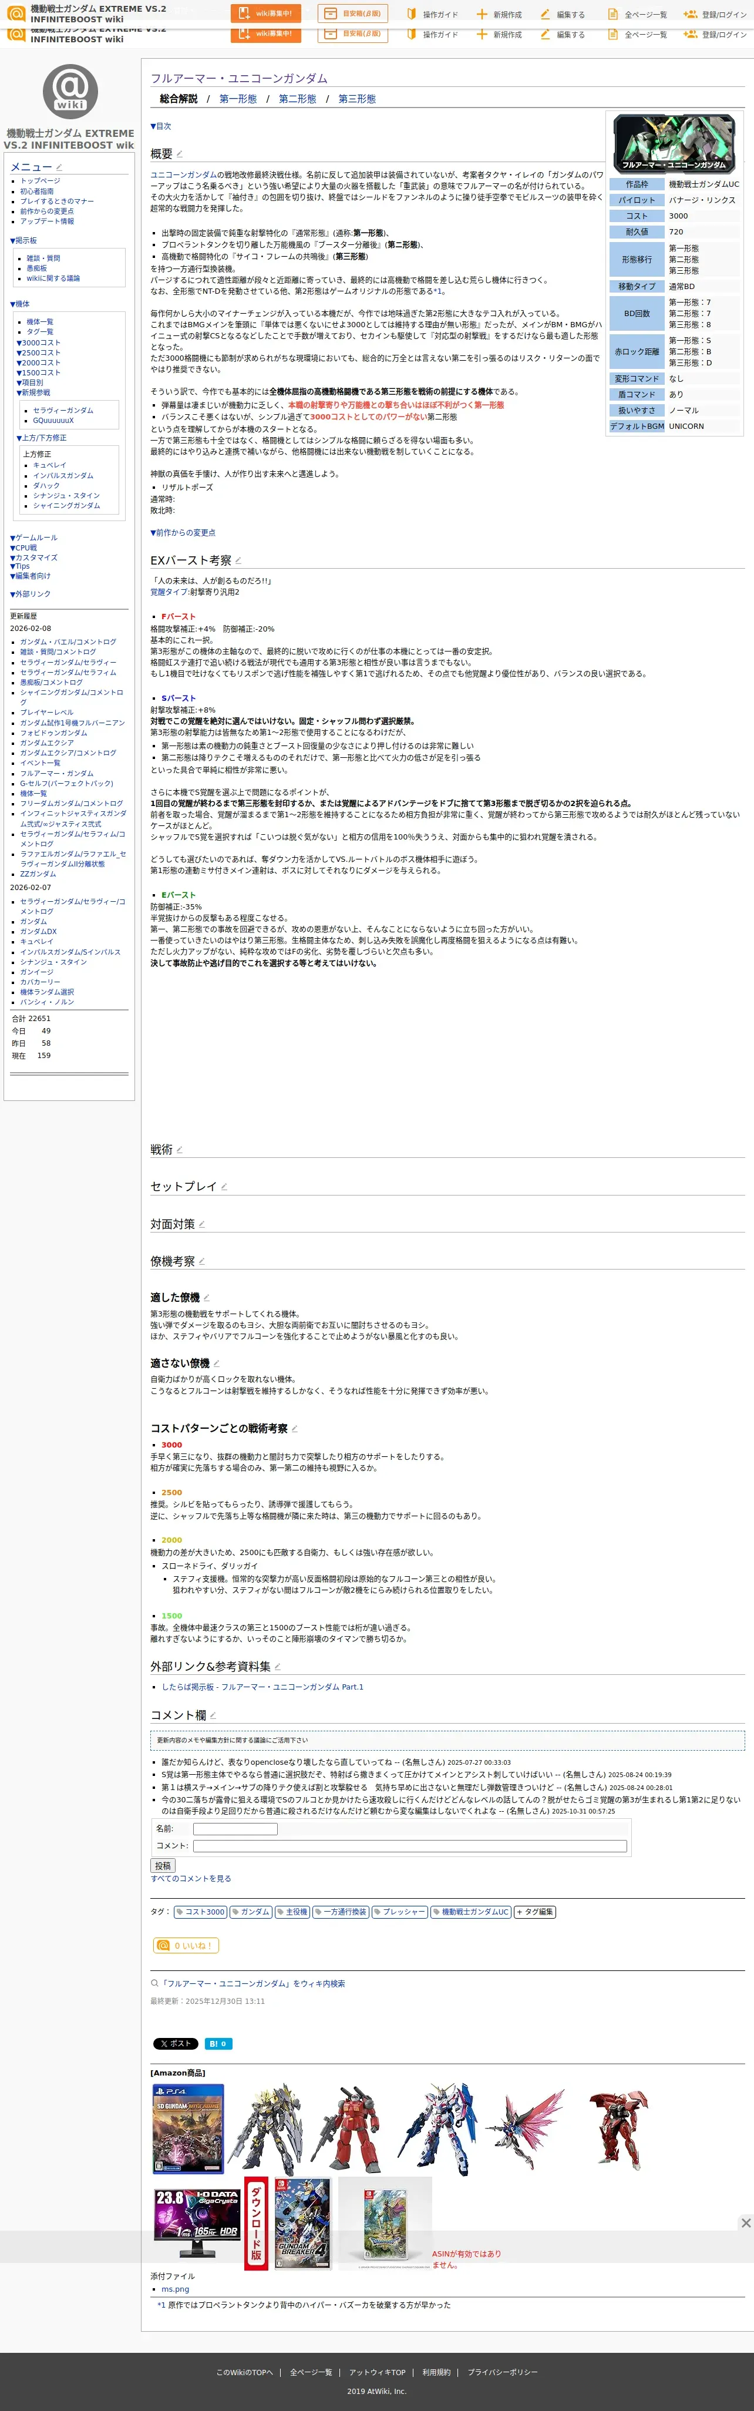
Task: Click the 一方通行換装 tag
Action: click(341, 1912)
